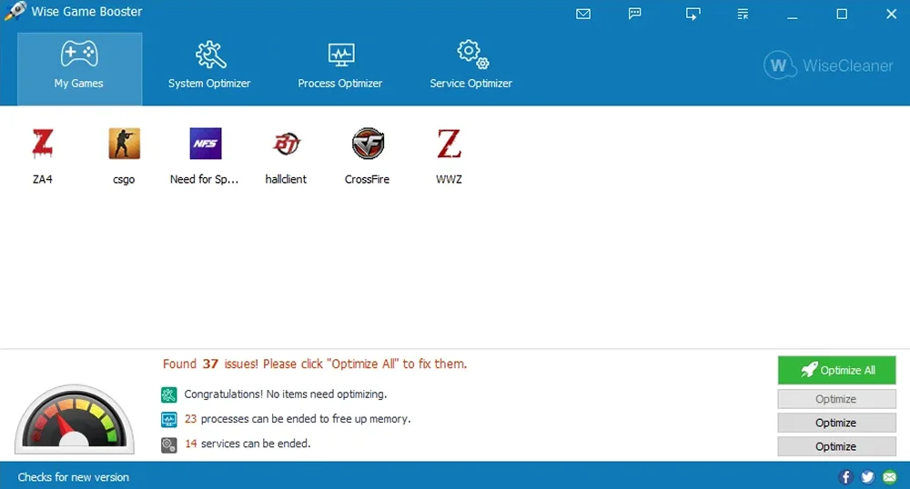Click the Checks for new version link

74,477
